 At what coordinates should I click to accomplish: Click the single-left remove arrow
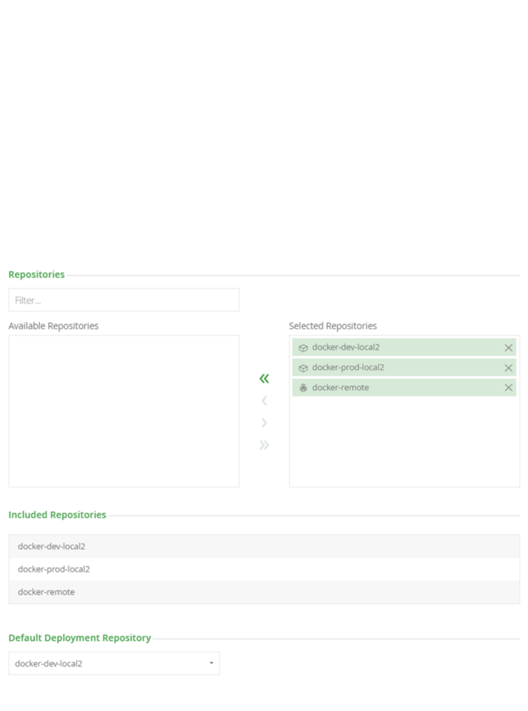(x=264, y=401)
